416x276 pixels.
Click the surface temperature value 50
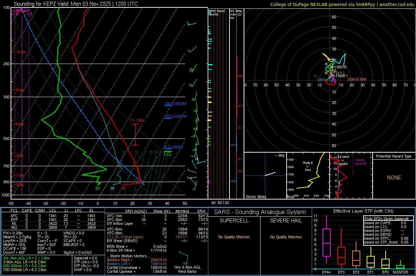click(x=123, y=188)
